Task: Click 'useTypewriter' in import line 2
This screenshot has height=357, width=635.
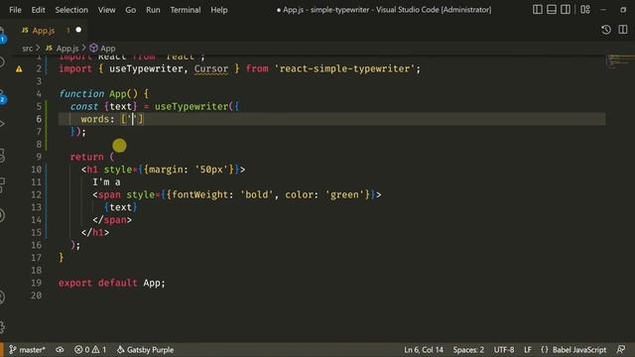Action: 146,68
